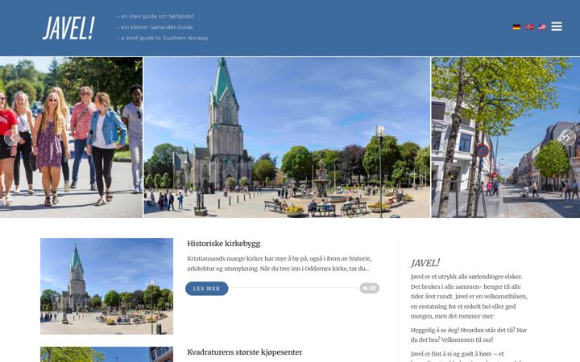Click the sidebar JAVEL! heading

click(425, 263)
